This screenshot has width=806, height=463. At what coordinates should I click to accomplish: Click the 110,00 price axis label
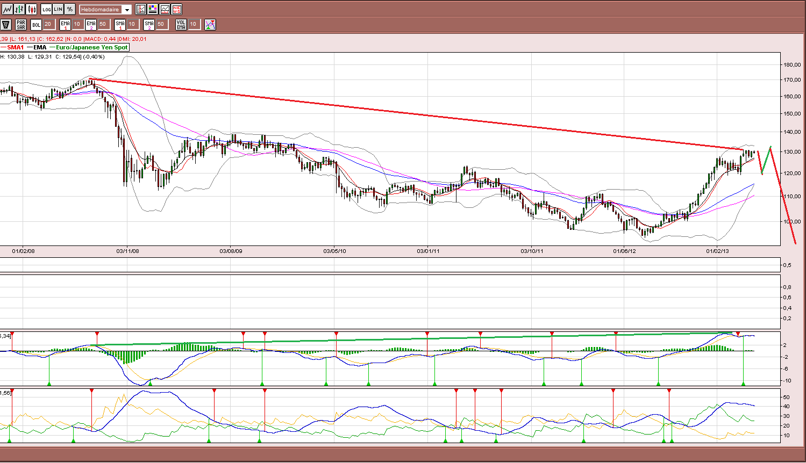[793, 197]
